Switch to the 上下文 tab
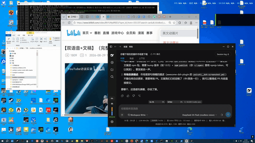255x143 pixels. [x=142, y=58]
